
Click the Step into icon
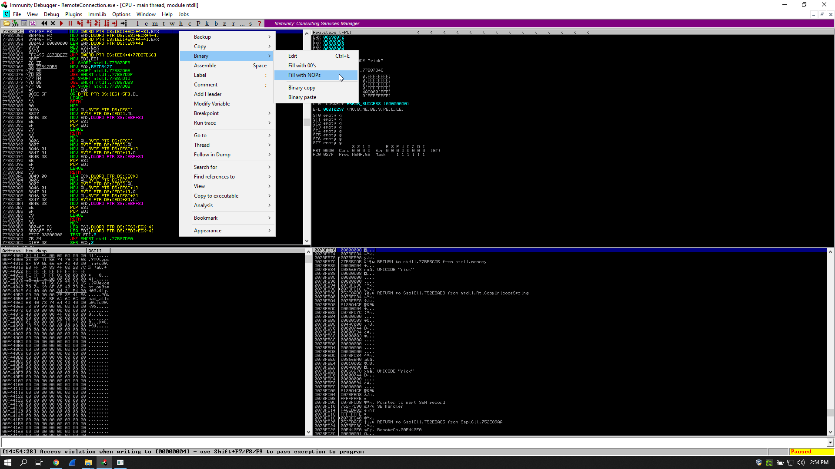click(80, 23)
